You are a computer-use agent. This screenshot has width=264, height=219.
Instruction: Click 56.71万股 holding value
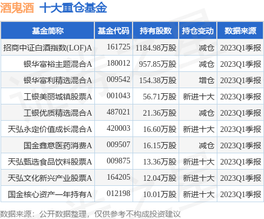click(x=160, y=97)
